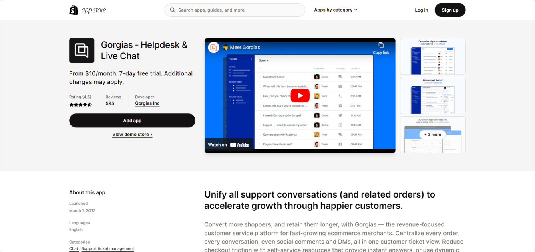The height and width of the screenshot is (252, 535).
Task: Open the 595 reviews link
Action: point(110,104)
